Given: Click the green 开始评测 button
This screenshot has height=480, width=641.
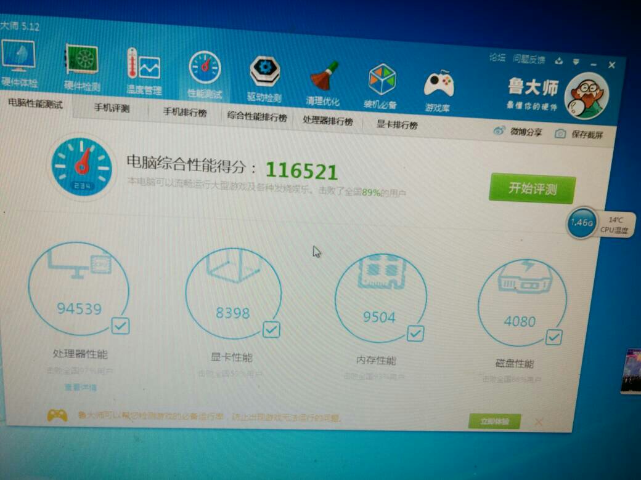Looking at the screenshot, I should (533, 188).
